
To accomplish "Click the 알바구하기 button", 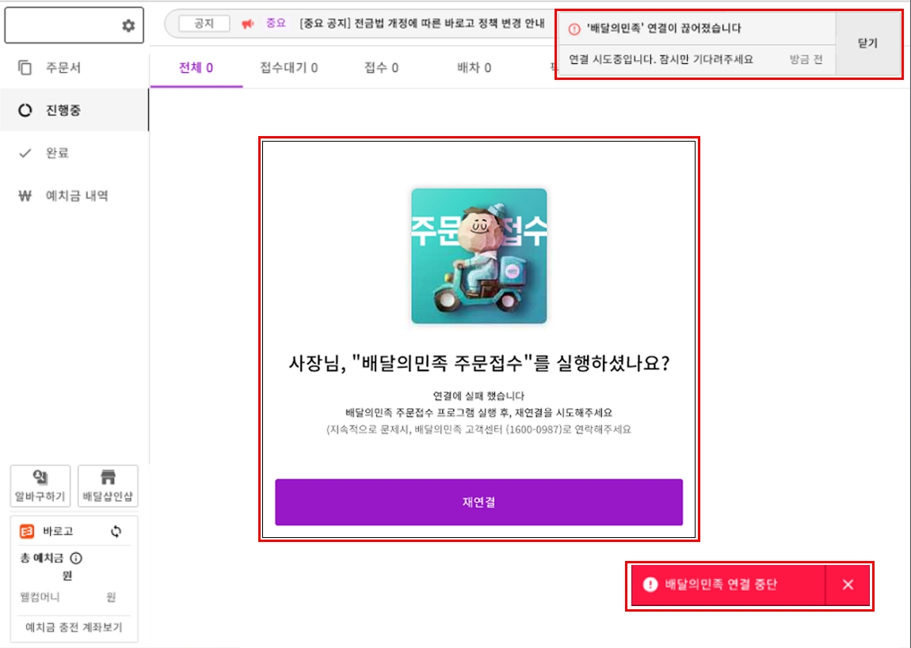I will (x=40, y=486).
